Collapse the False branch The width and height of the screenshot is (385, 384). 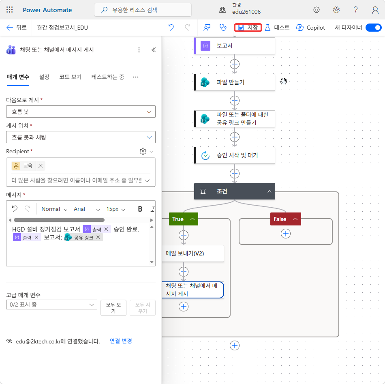295,219
